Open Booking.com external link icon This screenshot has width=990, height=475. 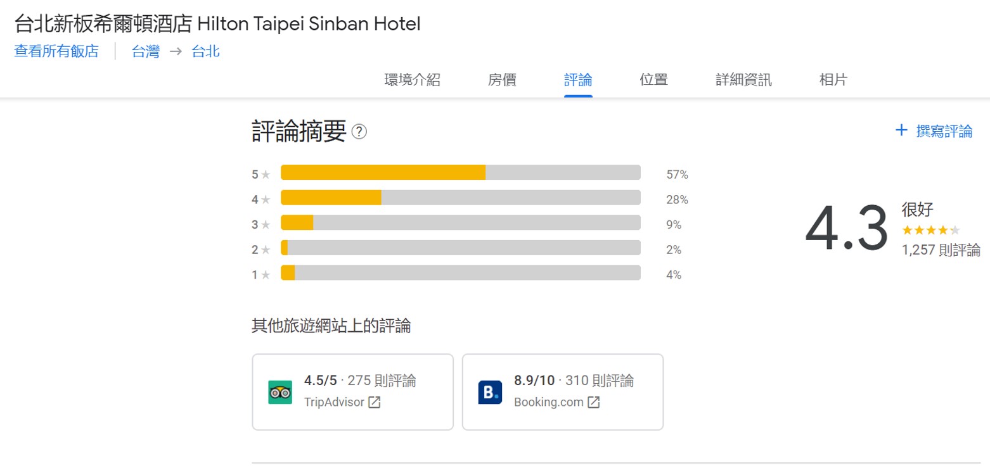coord(593,402)
